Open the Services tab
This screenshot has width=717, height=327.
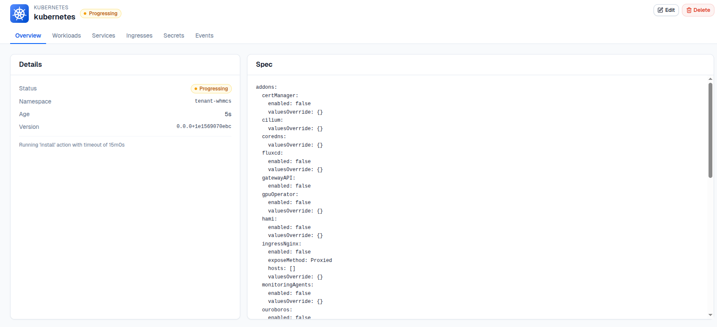click(x=104, y=35)
